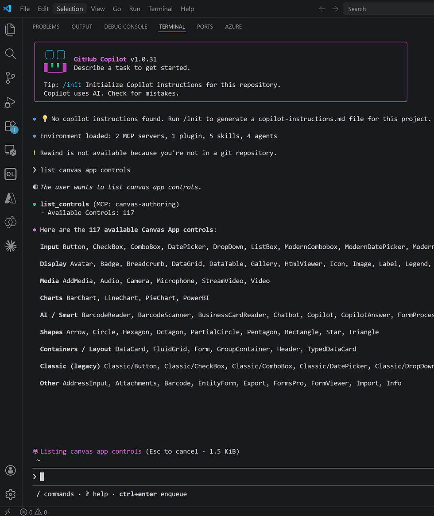
Task: Open the Accounts icon
Action: click(x=11, y=470)
